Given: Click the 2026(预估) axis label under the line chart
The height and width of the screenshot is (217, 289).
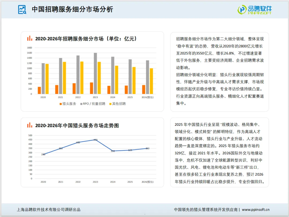Looking at the screenshot, I should pos(147,182).
